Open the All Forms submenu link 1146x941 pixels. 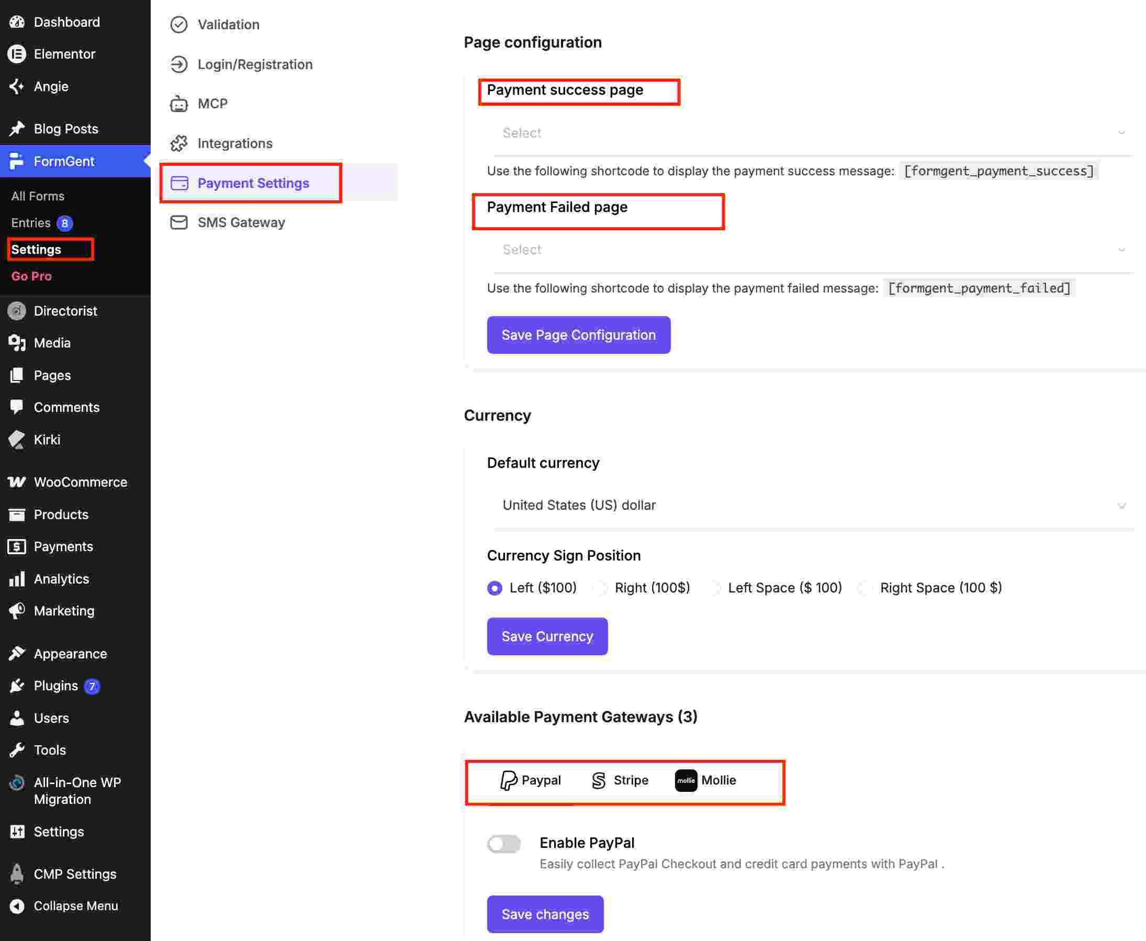pyautogui.click(x=38, y=196)
